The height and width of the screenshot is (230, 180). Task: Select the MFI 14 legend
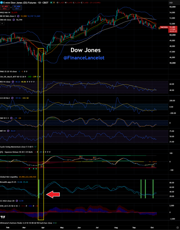(x=3, y=131)
